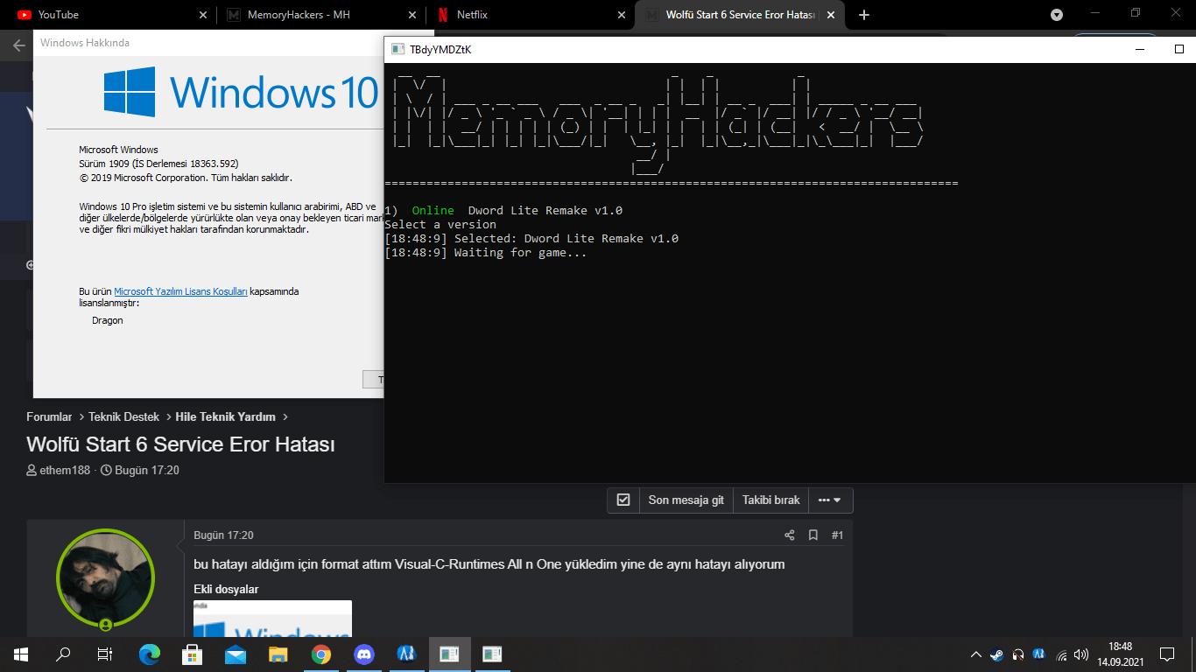Screen dimensions: 1196x672
Task: Go back with the browser back arrow
Action: tap(18, 45)
